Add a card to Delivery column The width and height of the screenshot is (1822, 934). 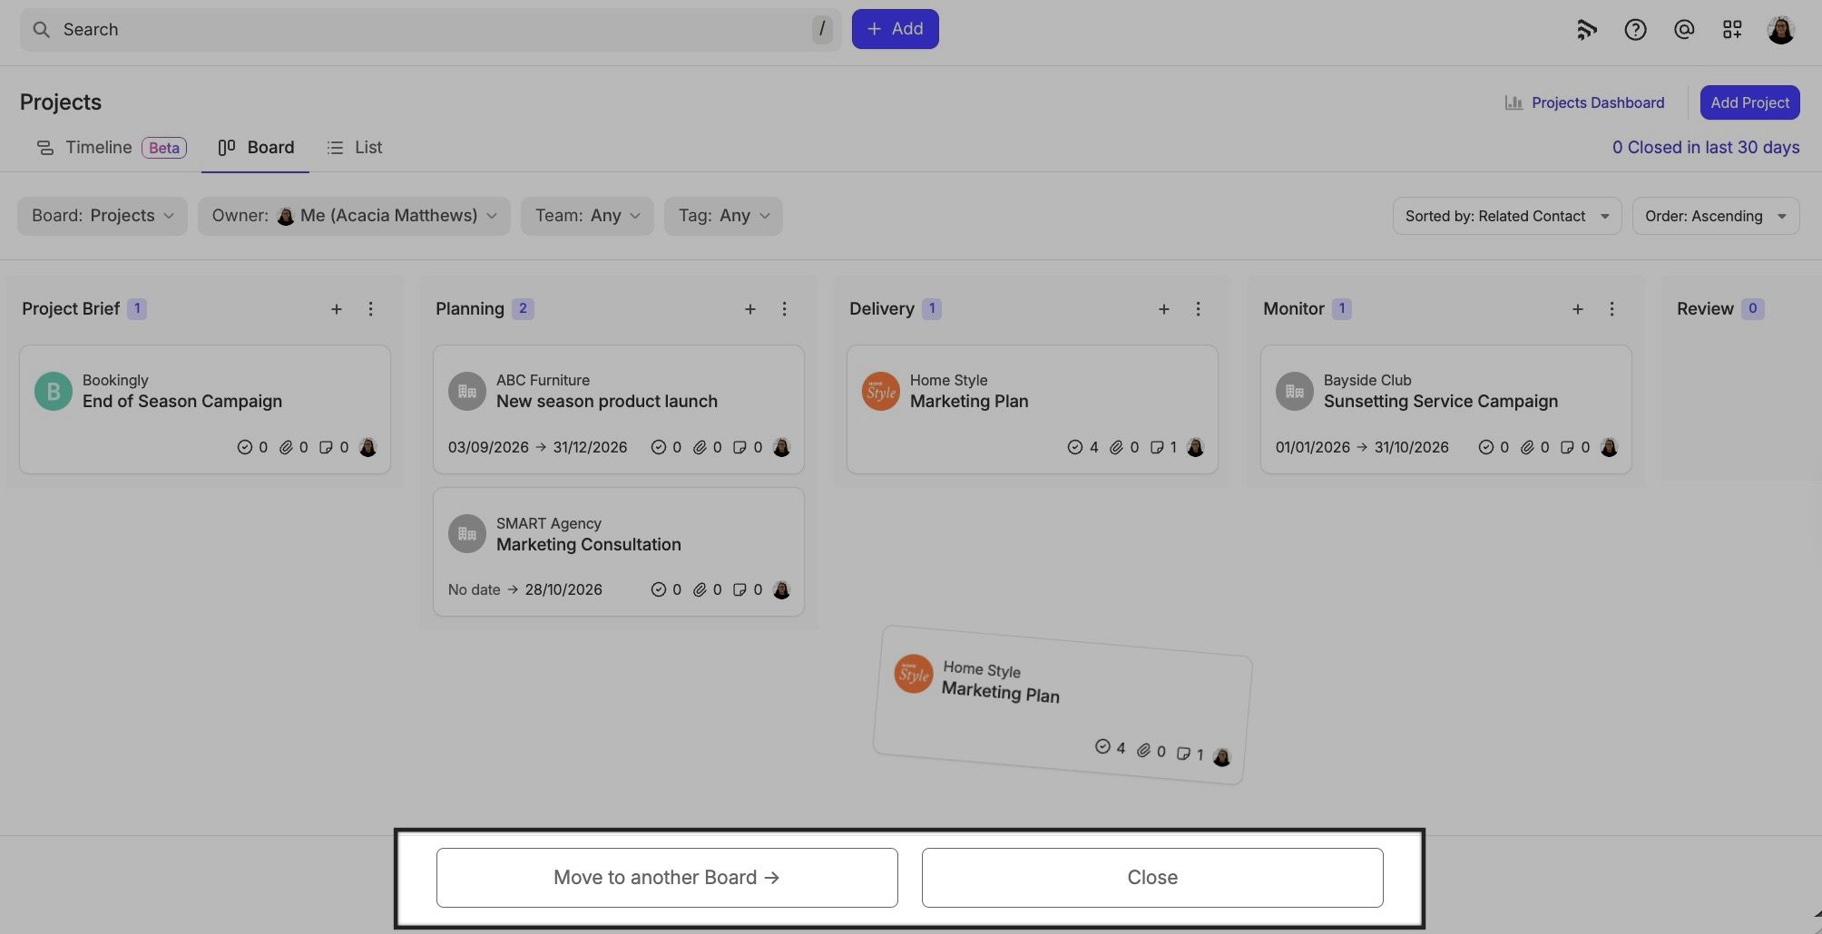[x=1164, y=309]
